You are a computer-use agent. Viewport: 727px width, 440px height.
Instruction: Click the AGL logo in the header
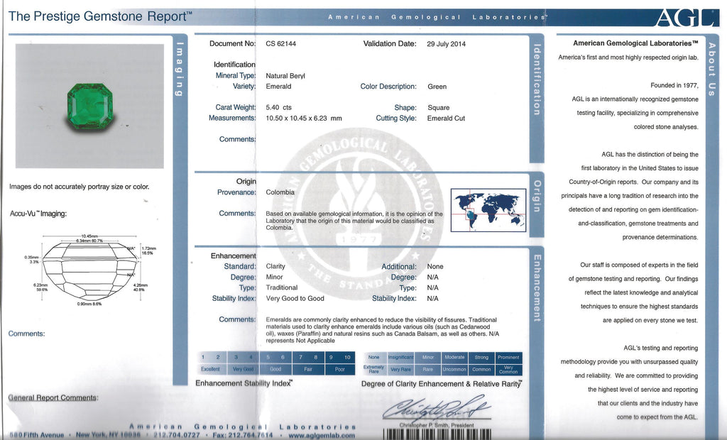(687, 18)
